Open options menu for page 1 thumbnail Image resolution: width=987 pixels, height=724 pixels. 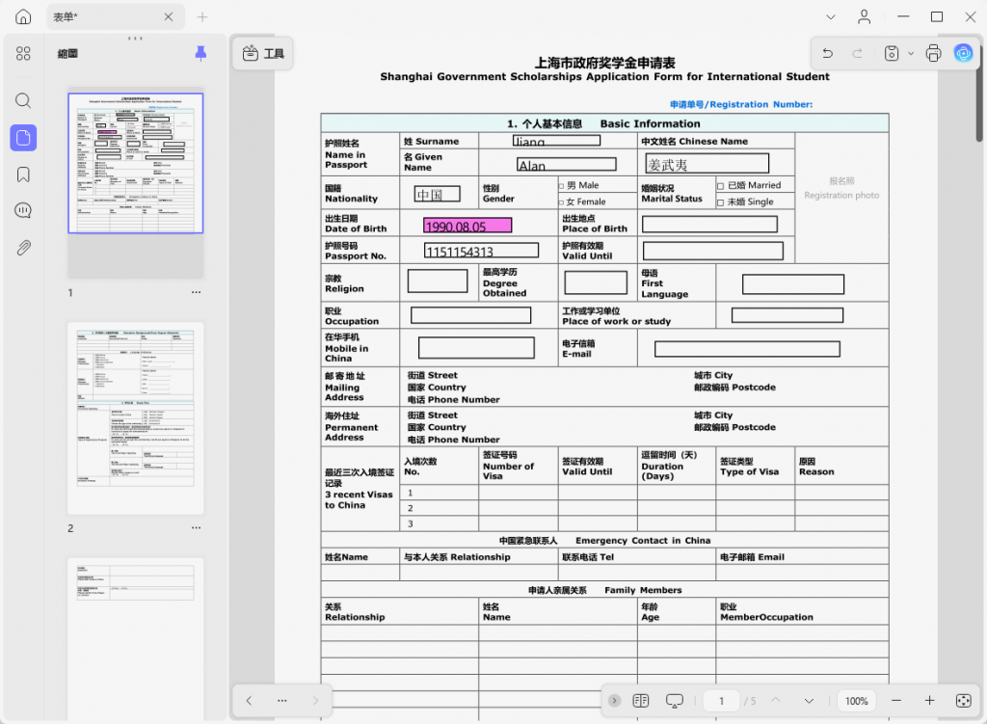click(x=197, y=292)
